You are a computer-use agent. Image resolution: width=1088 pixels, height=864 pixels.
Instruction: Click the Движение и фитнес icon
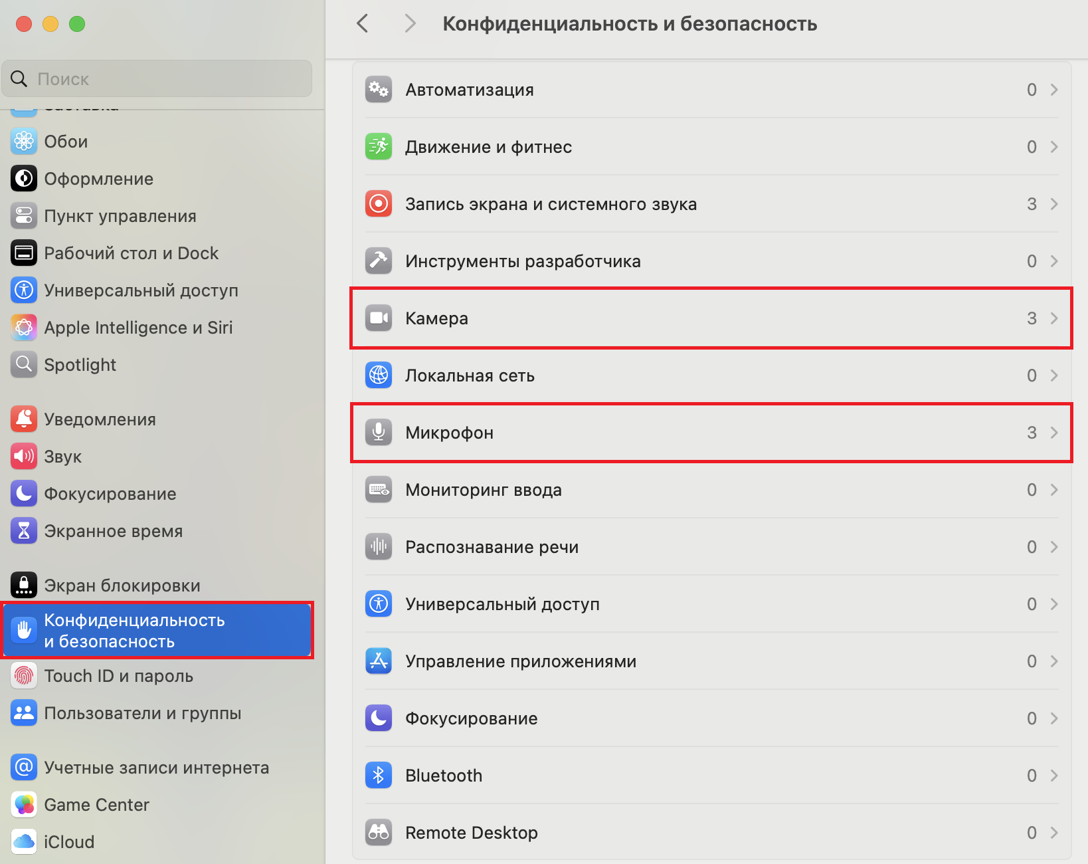(379, 147)
